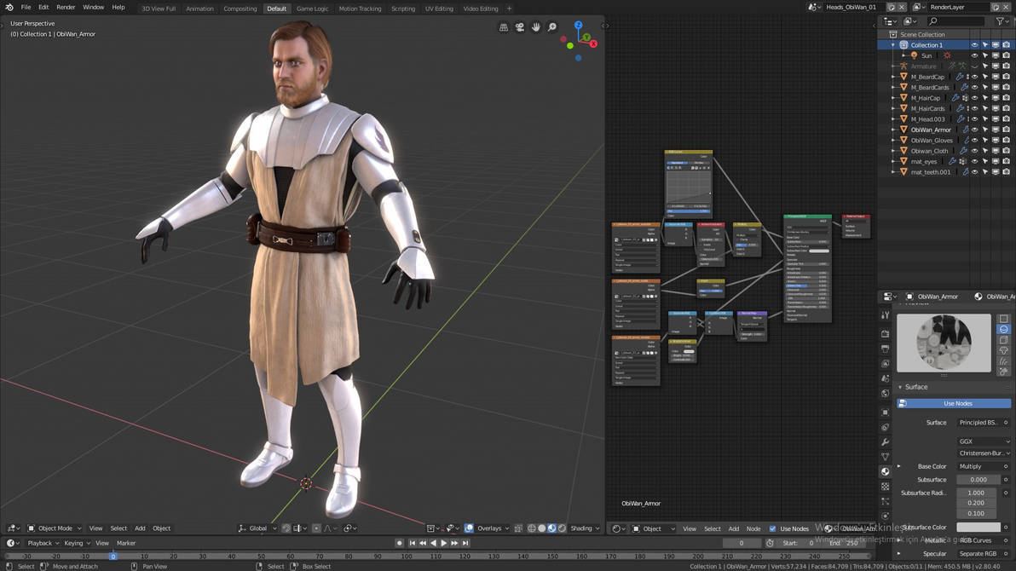Image resolution: width=1016 pixels, height=571 pixels.
Task: Click the timeline current frame marker
Action: click(x=113, y=557)
